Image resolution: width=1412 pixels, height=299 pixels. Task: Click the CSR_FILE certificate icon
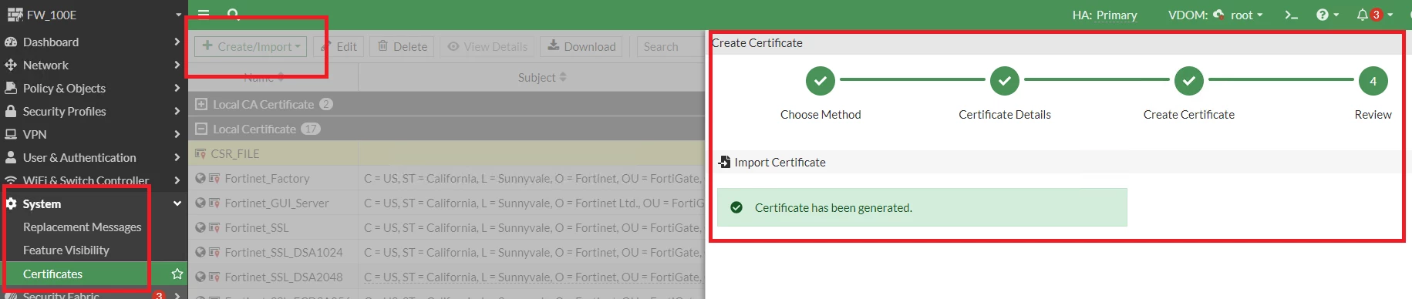pos(201,153)
